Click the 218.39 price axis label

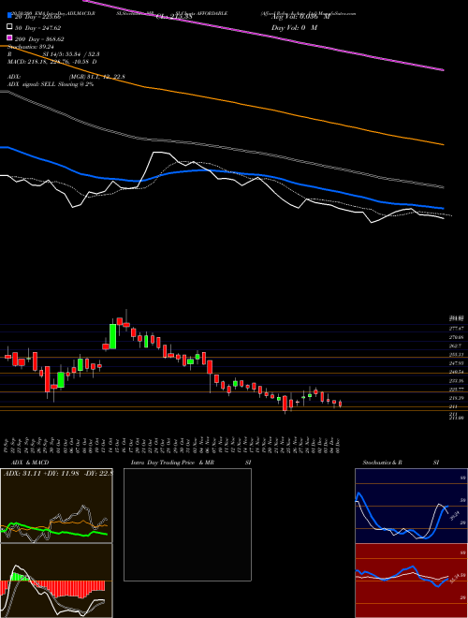point(457,398)
